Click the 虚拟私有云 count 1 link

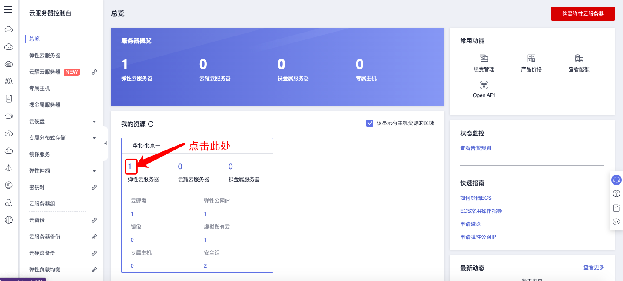pyautogui.click(x=205, y=240)
